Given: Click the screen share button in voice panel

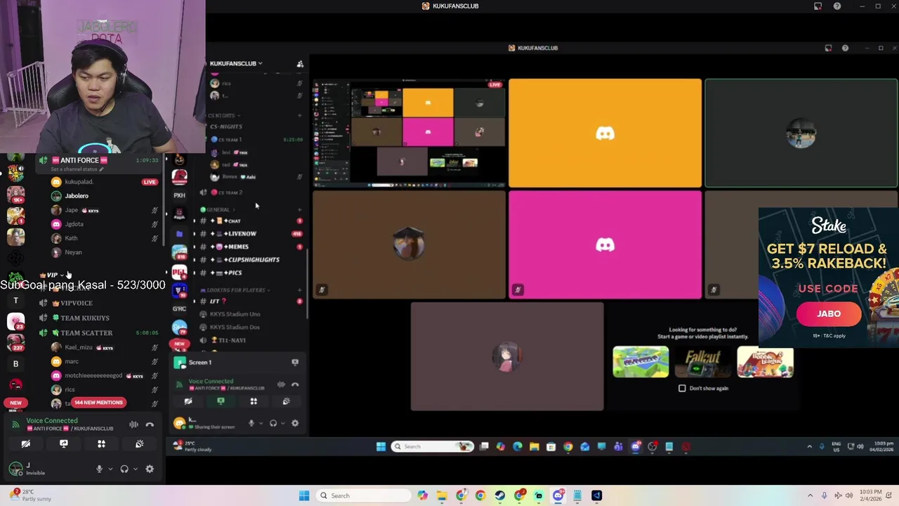Looking at the screenshot, I should coord(63,444).
